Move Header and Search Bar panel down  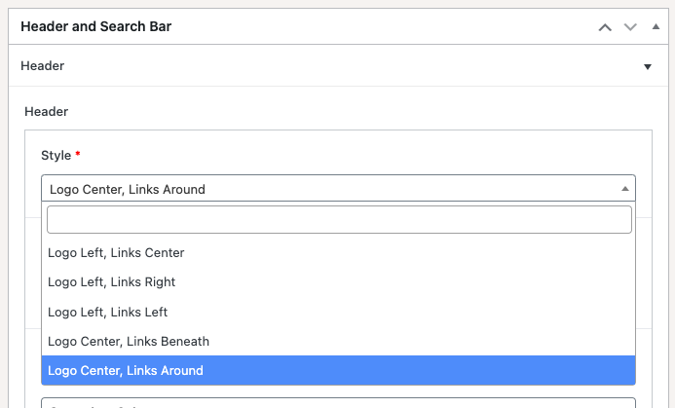click(x=629, y=27)
